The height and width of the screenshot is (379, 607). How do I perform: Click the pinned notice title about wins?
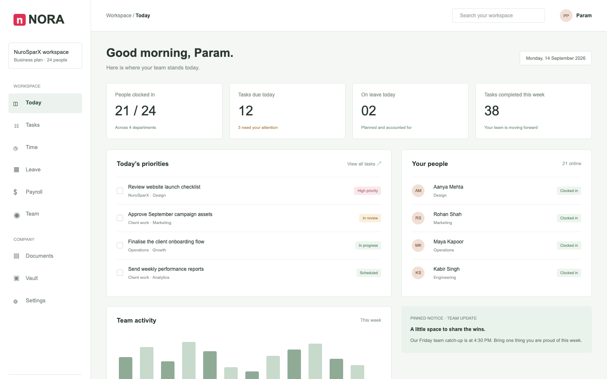point(448,329)
